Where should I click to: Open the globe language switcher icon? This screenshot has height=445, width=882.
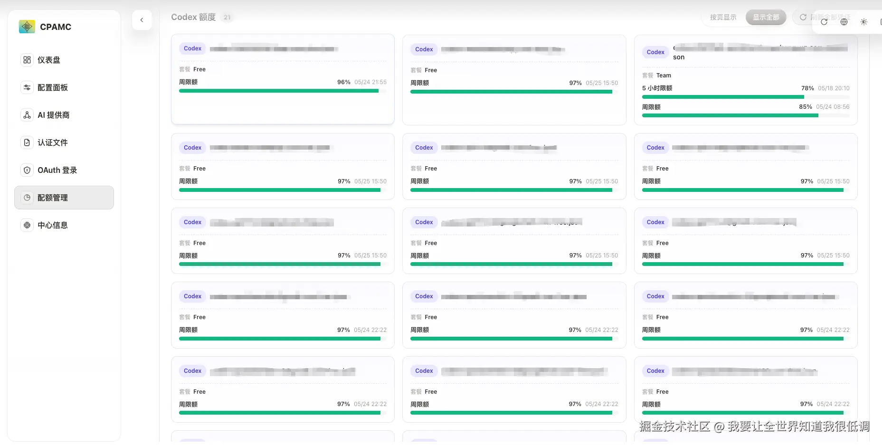pyautogui.click(x=844, y=22)
